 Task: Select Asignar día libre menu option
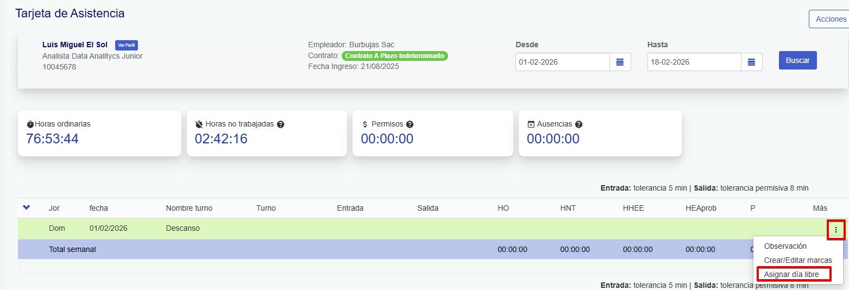[791, 274]
